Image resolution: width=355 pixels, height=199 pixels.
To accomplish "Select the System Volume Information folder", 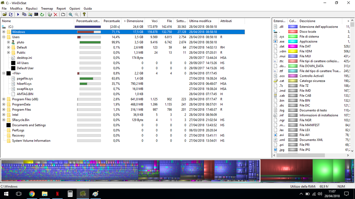I will (123, 141).
